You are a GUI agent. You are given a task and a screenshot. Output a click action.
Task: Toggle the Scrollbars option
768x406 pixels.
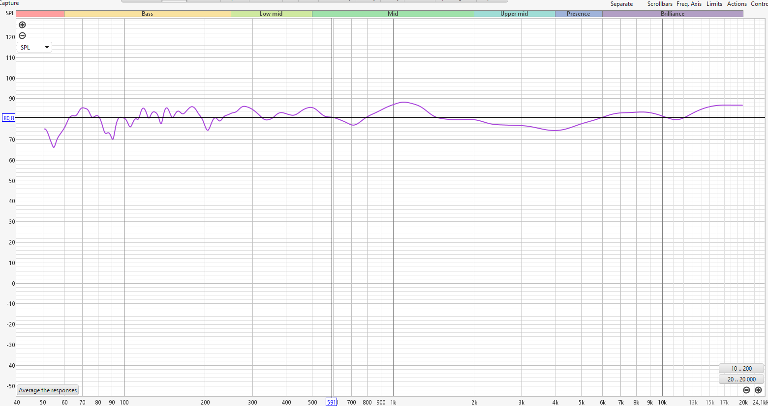click(x=660, y=4)
